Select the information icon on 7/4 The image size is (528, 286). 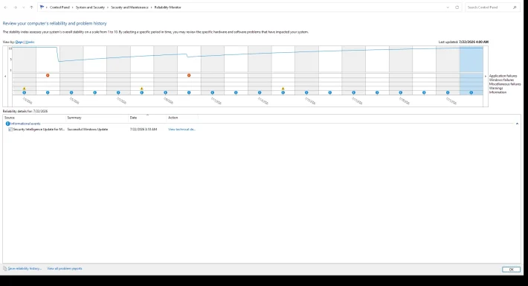(48, 92)
